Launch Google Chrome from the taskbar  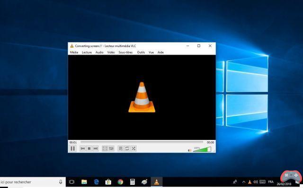[x=120, y=182]
